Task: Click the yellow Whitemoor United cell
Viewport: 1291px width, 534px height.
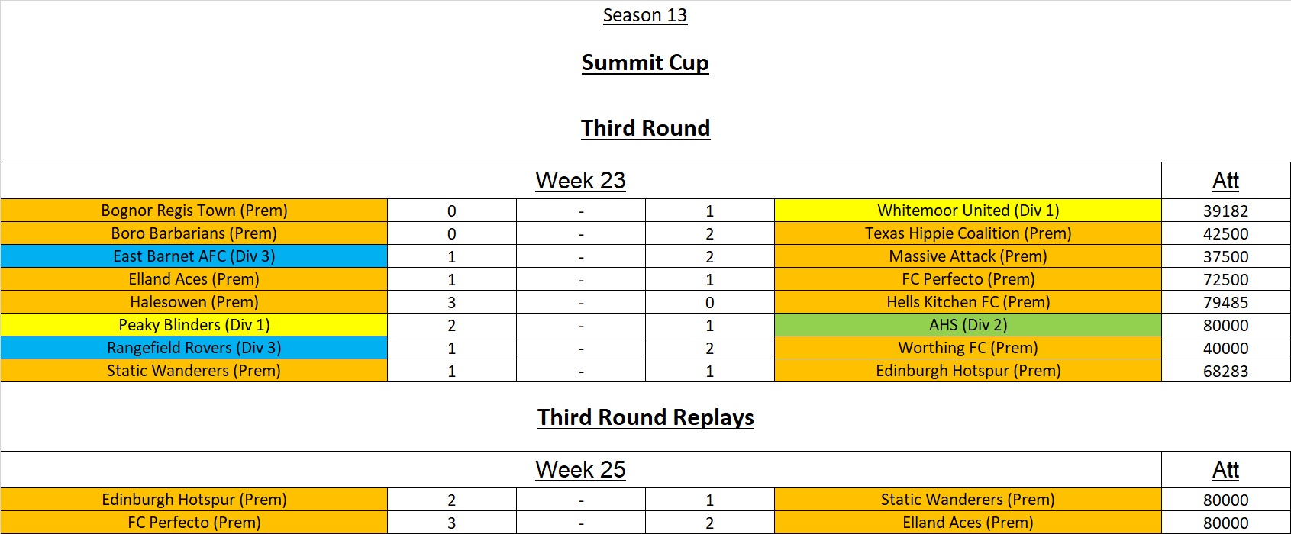Action: 967,211
